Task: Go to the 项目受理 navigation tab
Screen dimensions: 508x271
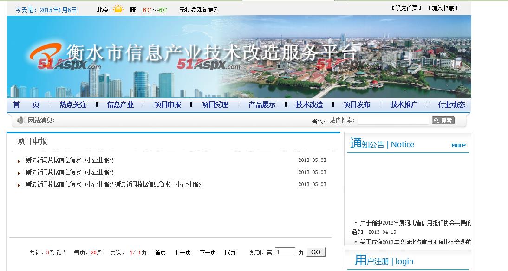Action: point(215,104)
